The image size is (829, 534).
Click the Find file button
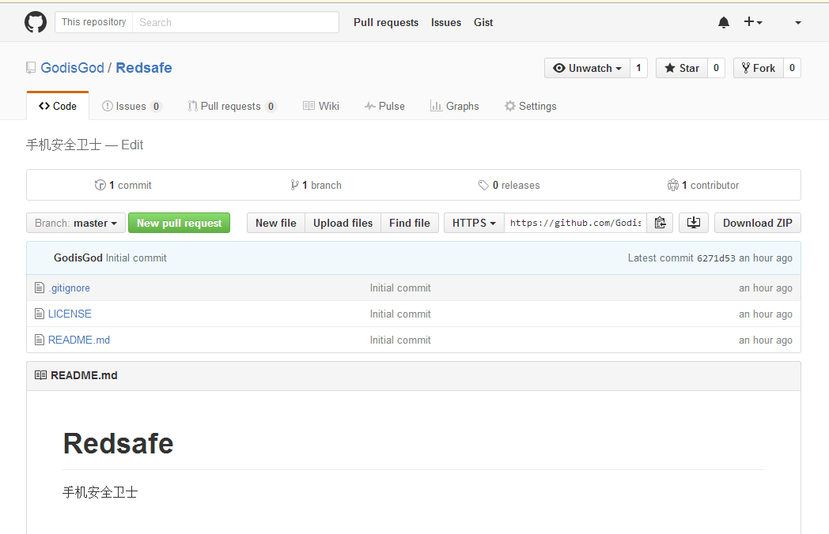tap(410, 223)
